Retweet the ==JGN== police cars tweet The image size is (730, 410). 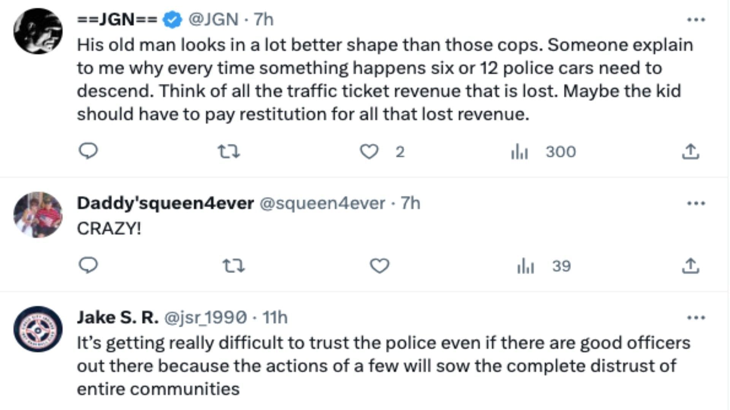tap(229, 152)
